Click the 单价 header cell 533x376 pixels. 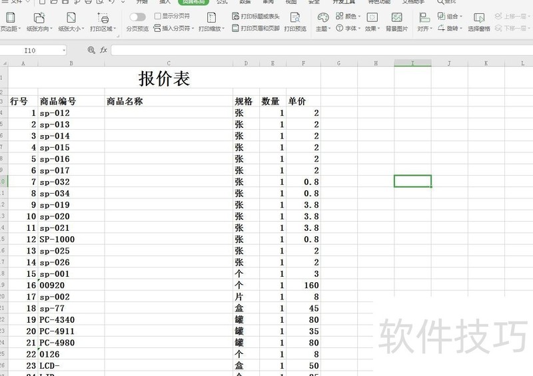pyautogui.click(x=304, y=101)
